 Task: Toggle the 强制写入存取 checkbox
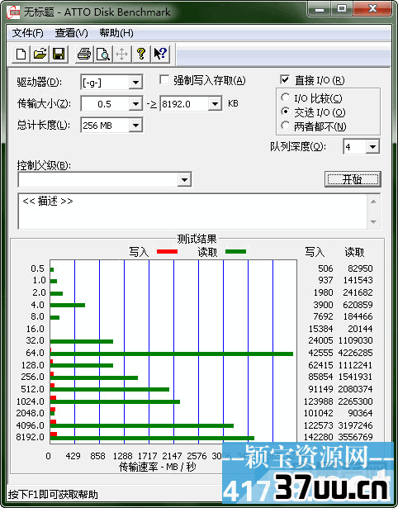click(164, 79)
